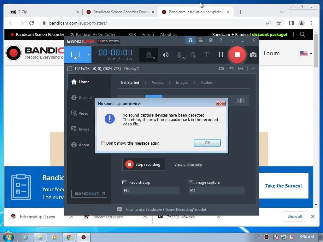
Task: Open Forum link in the site top bar
Action: tap(148, 35)
